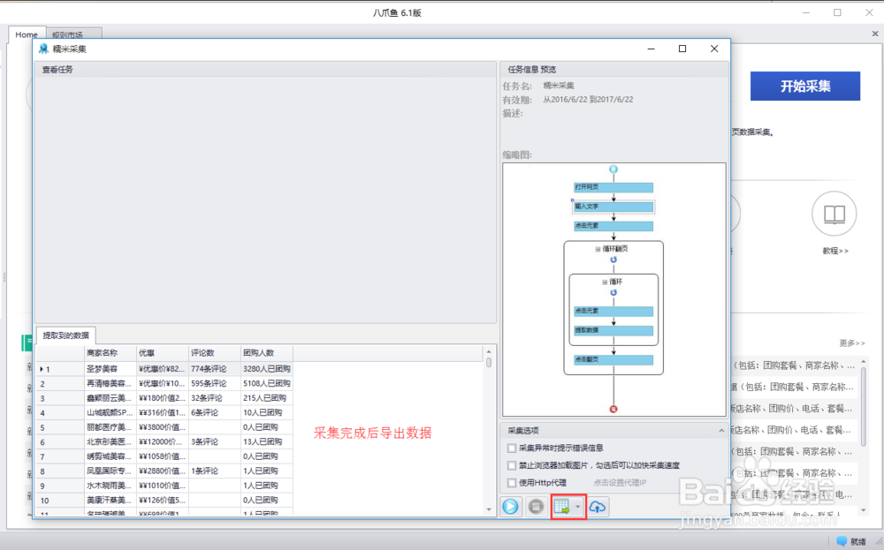Stop collection with the grey stop button
This screenshot has width=884, height=550.
click(x=537, y=507)
